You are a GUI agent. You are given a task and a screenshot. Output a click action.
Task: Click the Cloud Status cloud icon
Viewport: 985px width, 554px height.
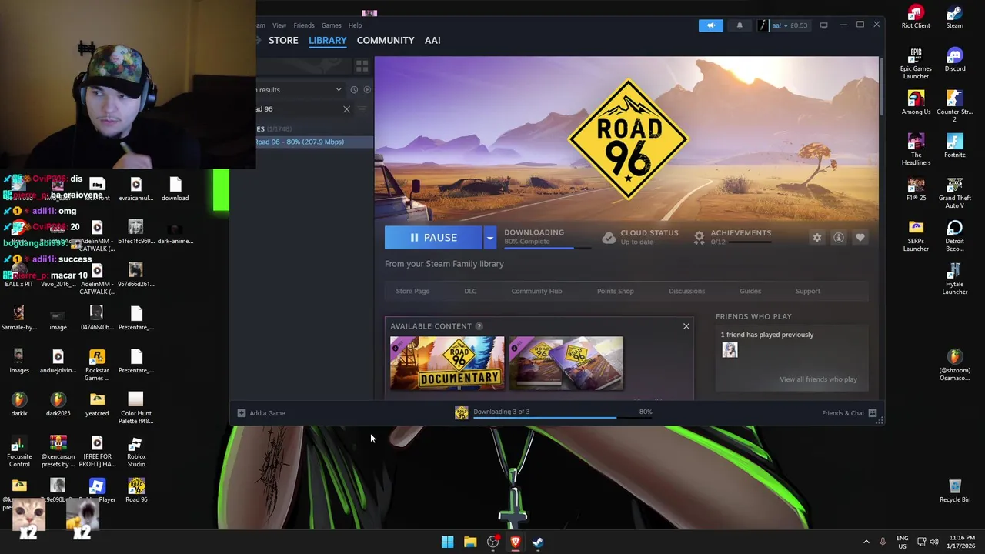coord(609,238)
